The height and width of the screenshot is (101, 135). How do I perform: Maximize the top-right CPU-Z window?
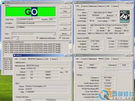click(129, 2)
